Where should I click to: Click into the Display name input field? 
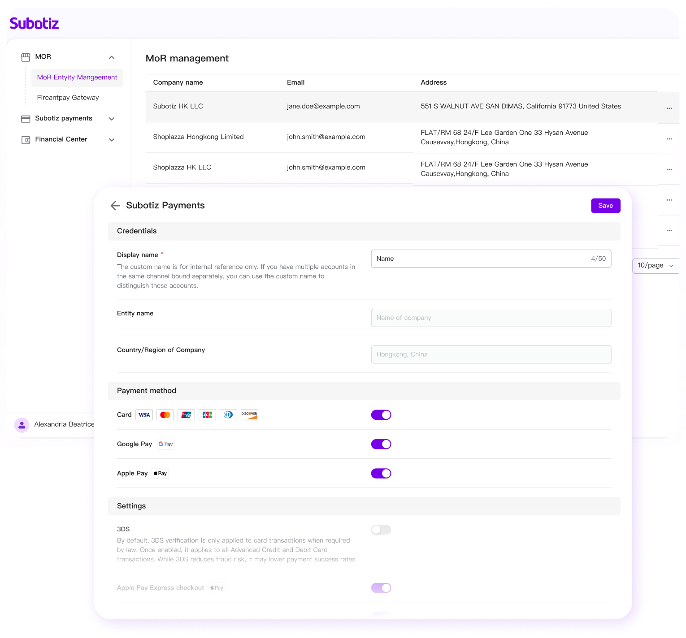[x=491, y=259]
